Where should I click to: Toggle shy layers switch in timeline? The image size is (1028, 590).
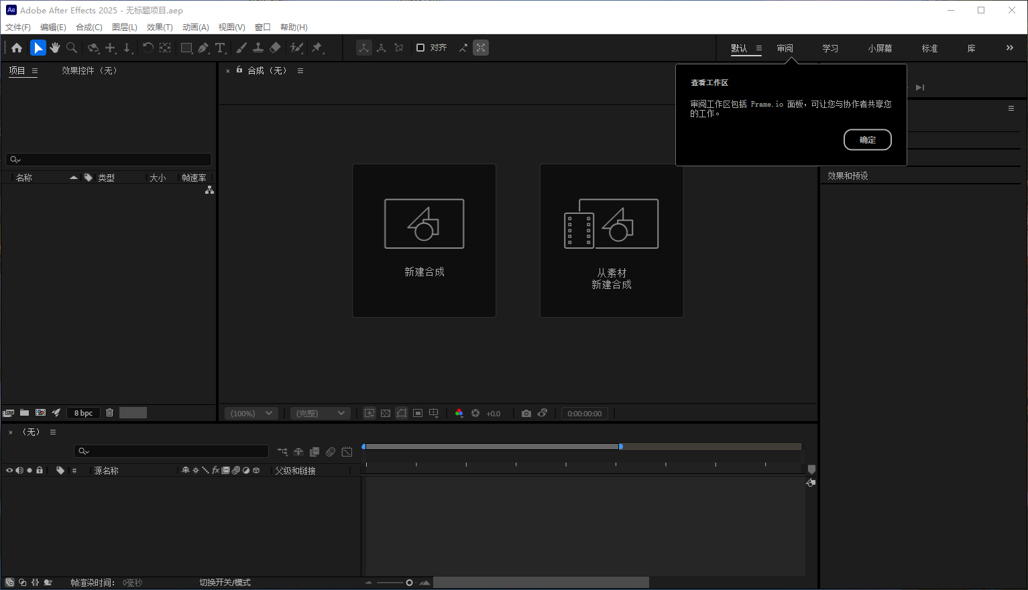[x=298, y=452]
